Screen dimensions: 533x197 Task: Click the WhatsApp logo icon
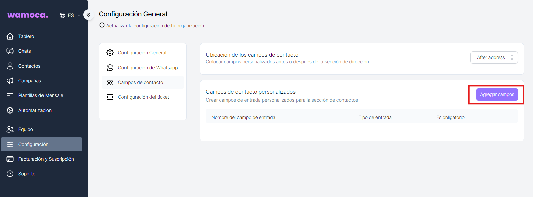coord(110,68)
